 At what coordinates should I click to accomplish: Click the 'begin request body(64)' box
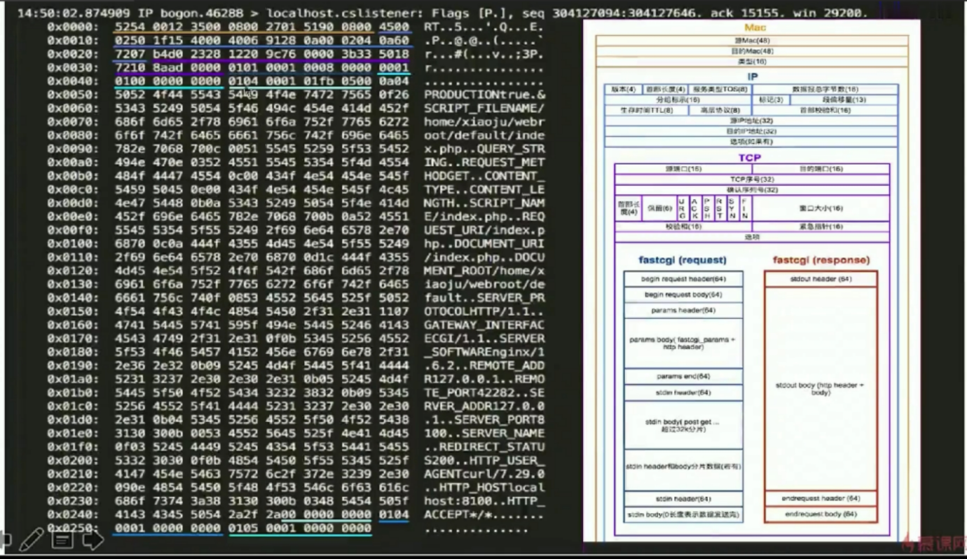(x=683, y=295)
